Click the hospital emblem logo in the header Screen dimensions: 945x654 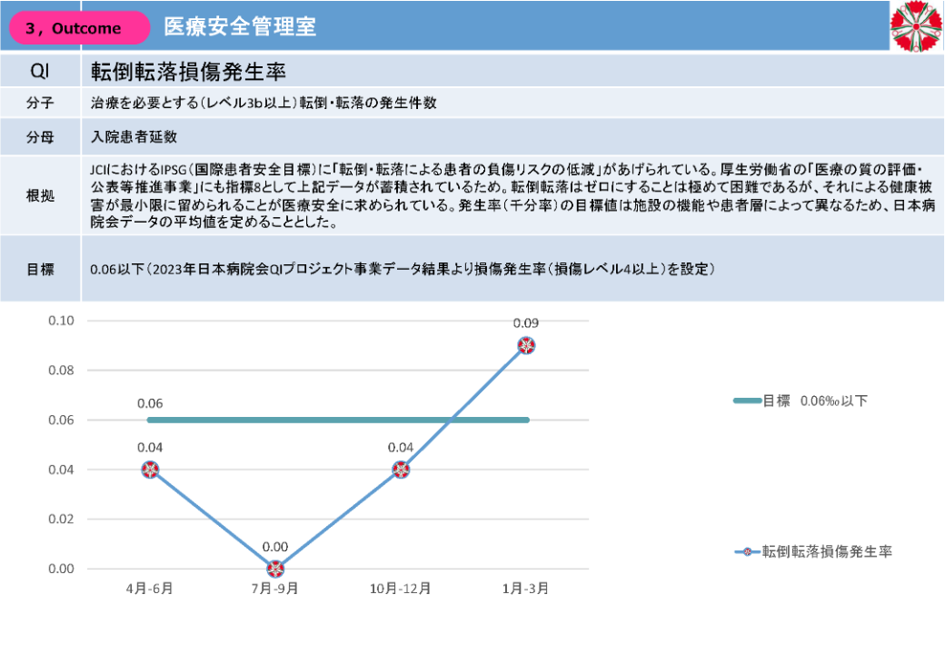[x=917, y=25]
